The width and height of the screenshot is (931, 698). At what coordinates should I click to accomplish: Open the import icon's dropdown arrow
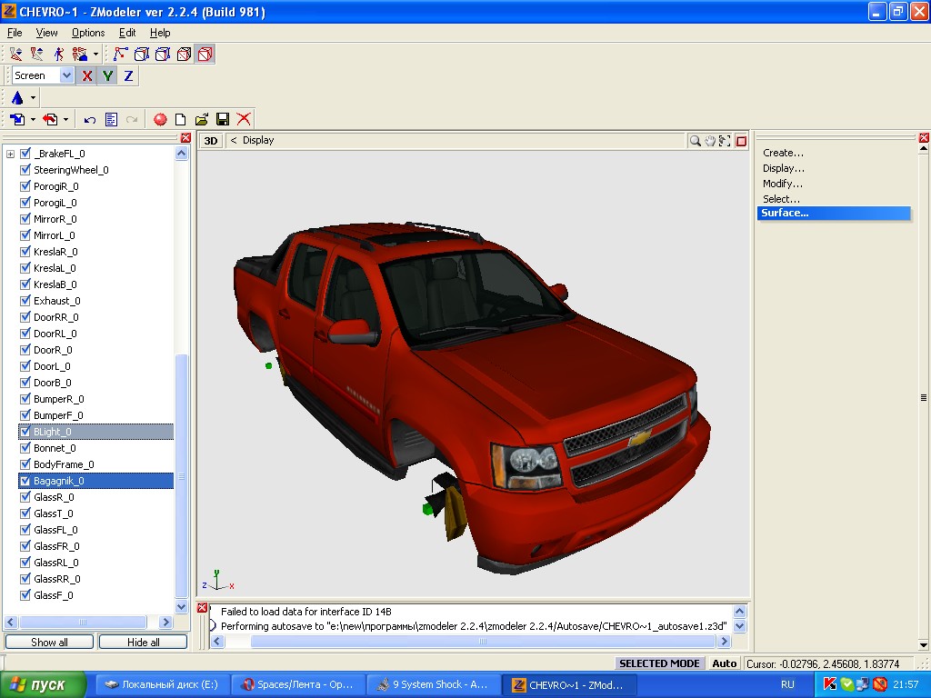click(x=34, y=119)
